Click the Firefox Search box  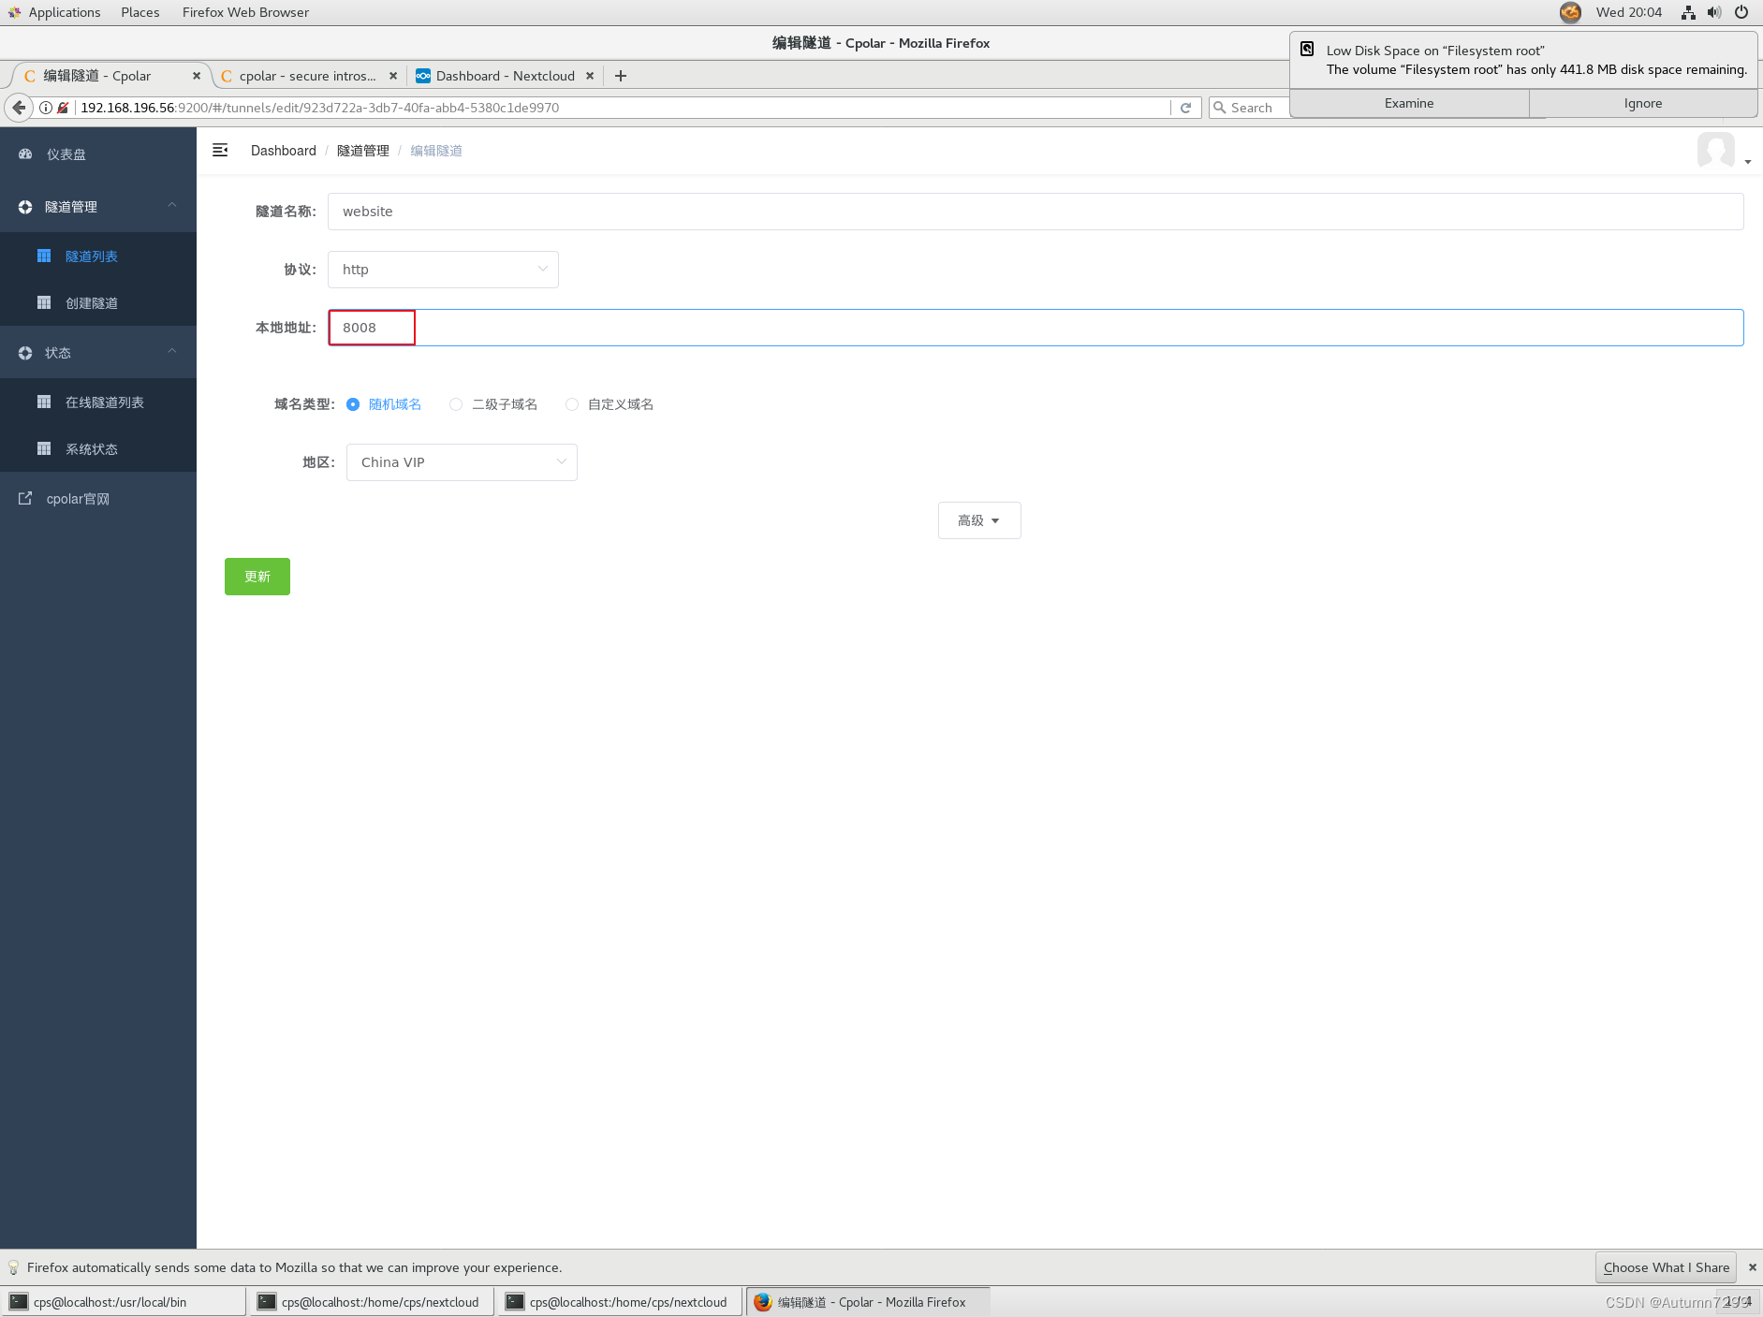pos(1252,108)
